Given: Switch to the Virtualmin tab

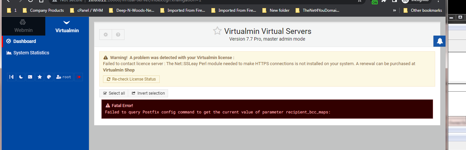Looking at the screenshot, I should tap(67, 26).
